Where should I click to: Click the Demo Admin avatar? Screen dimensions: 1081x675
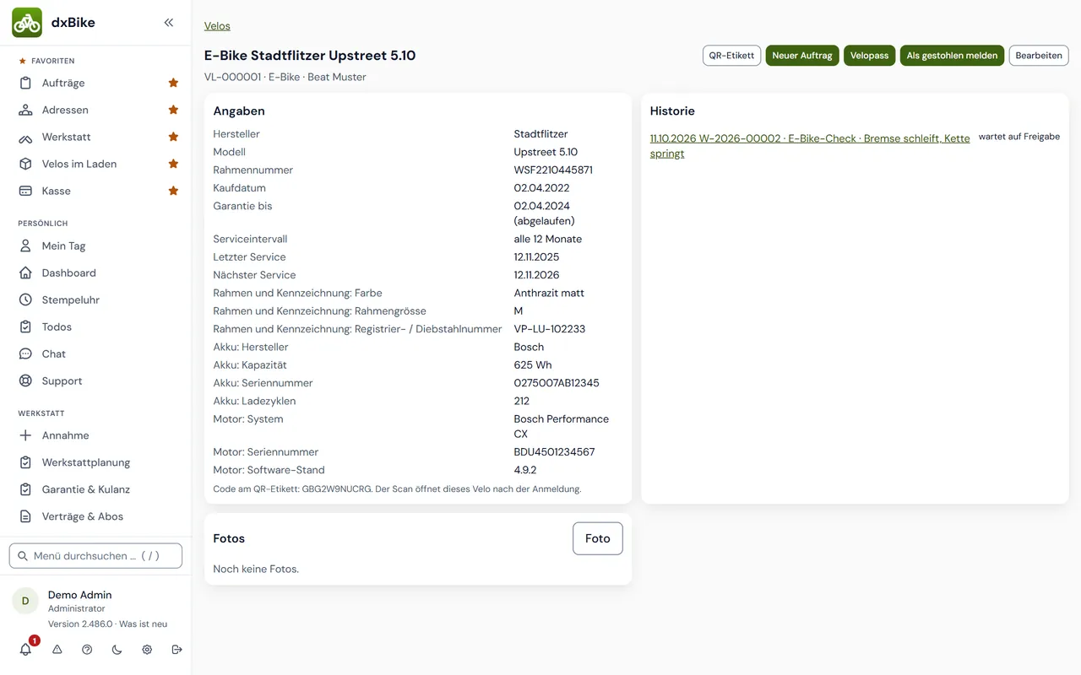coord(25,601)
